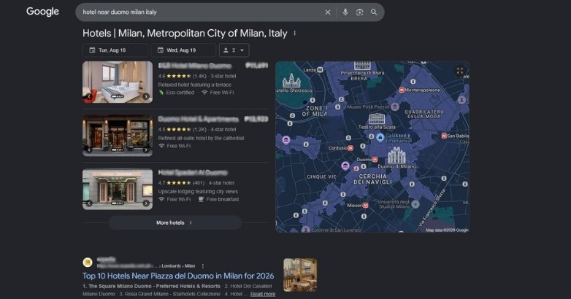Go to Google home via logo
This screenshot has height=299, width=571.
point(42,12)
